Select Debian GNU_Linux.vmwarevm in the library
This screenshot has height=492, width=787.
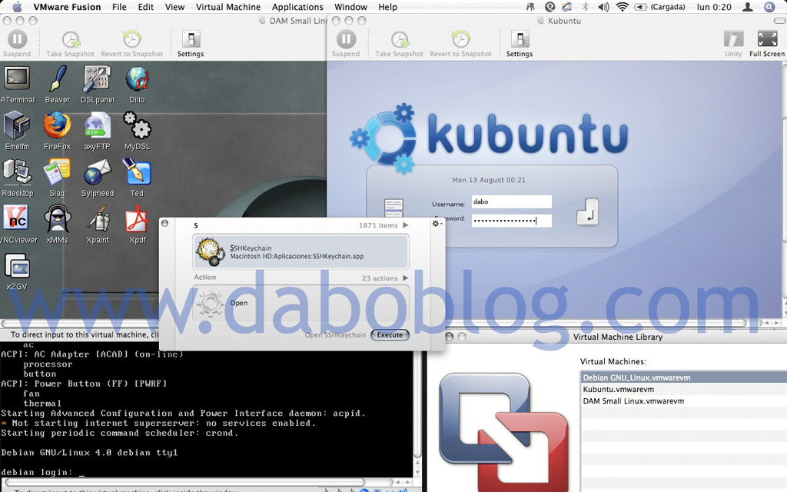(683, 377)
